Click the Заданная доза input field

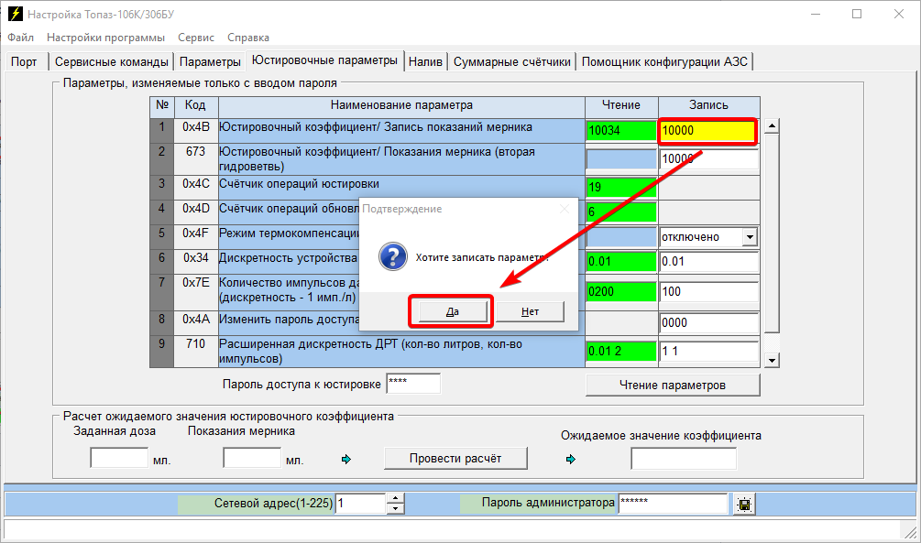point(119,458)
